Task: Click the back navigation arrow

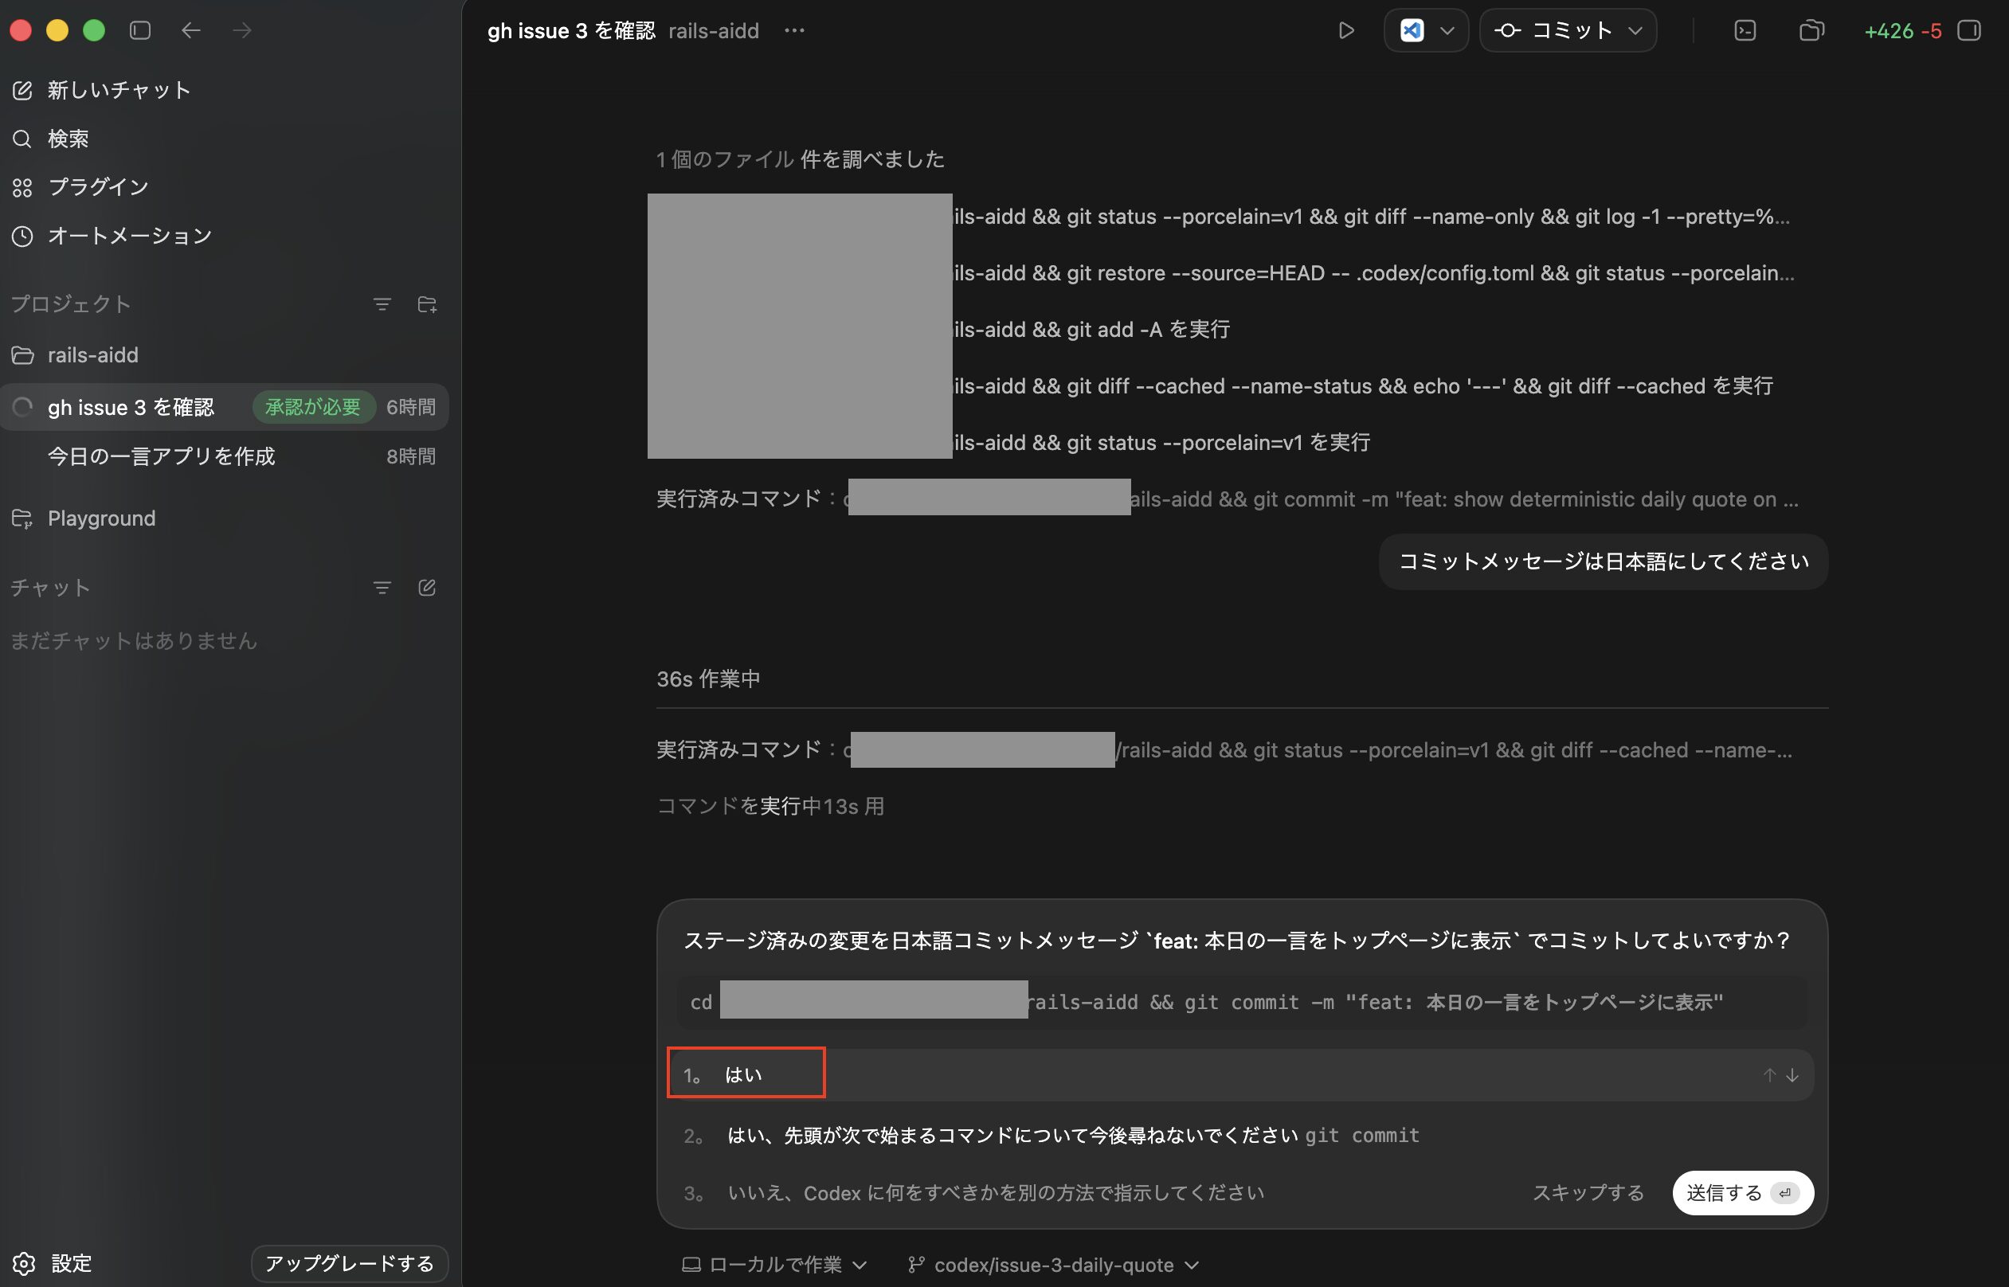Action: (x=190, y=31)
